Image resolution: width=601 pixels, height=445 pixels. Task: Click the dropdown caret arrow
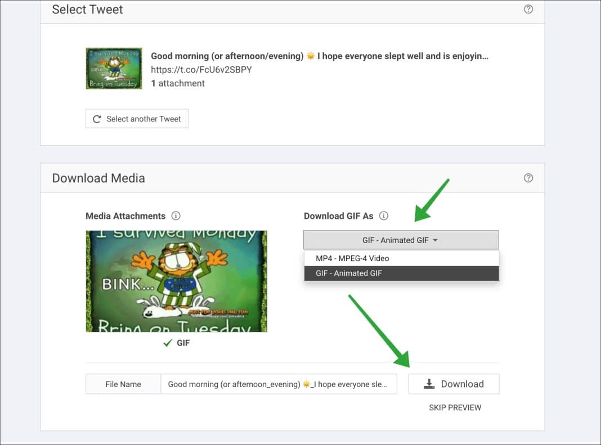pyautogui.click(x=435, y=240)
